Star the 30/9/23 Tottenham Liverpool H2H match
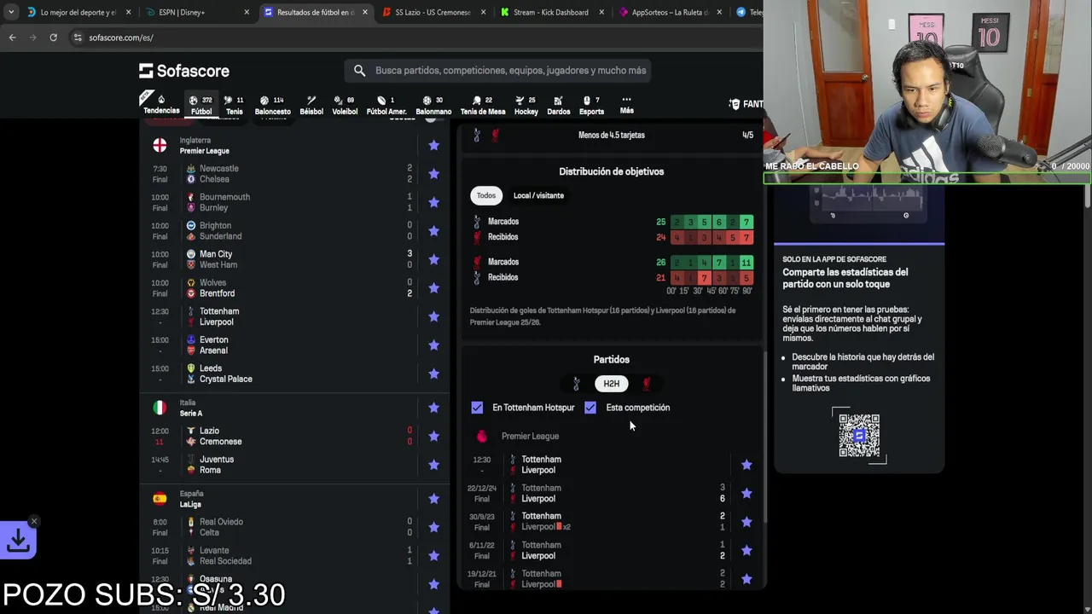 coord(746,522)
